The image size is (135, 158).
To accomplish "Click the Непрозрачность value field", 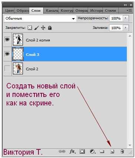I will [x=116, y=19].
